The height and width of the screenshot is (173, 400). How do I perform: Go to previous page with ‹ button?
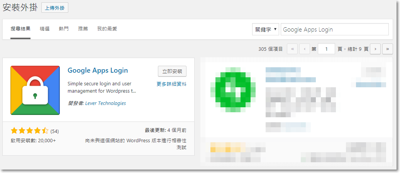pyautogui.click(x=305, y=49)
